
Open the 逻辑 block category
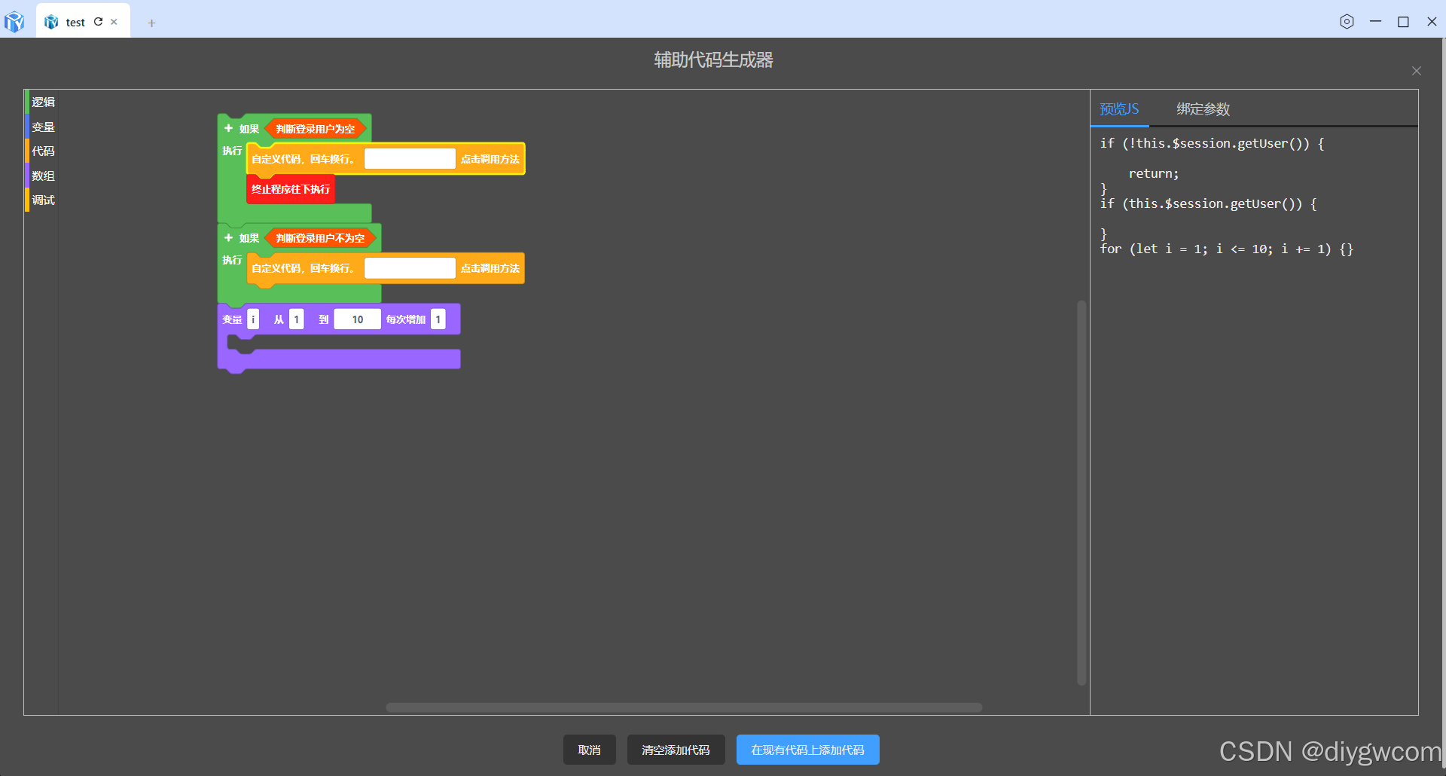click(x=43, y=102)
